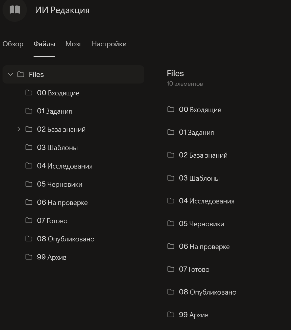Select 99 Архив label in the left tree

(x=52, y=257)
